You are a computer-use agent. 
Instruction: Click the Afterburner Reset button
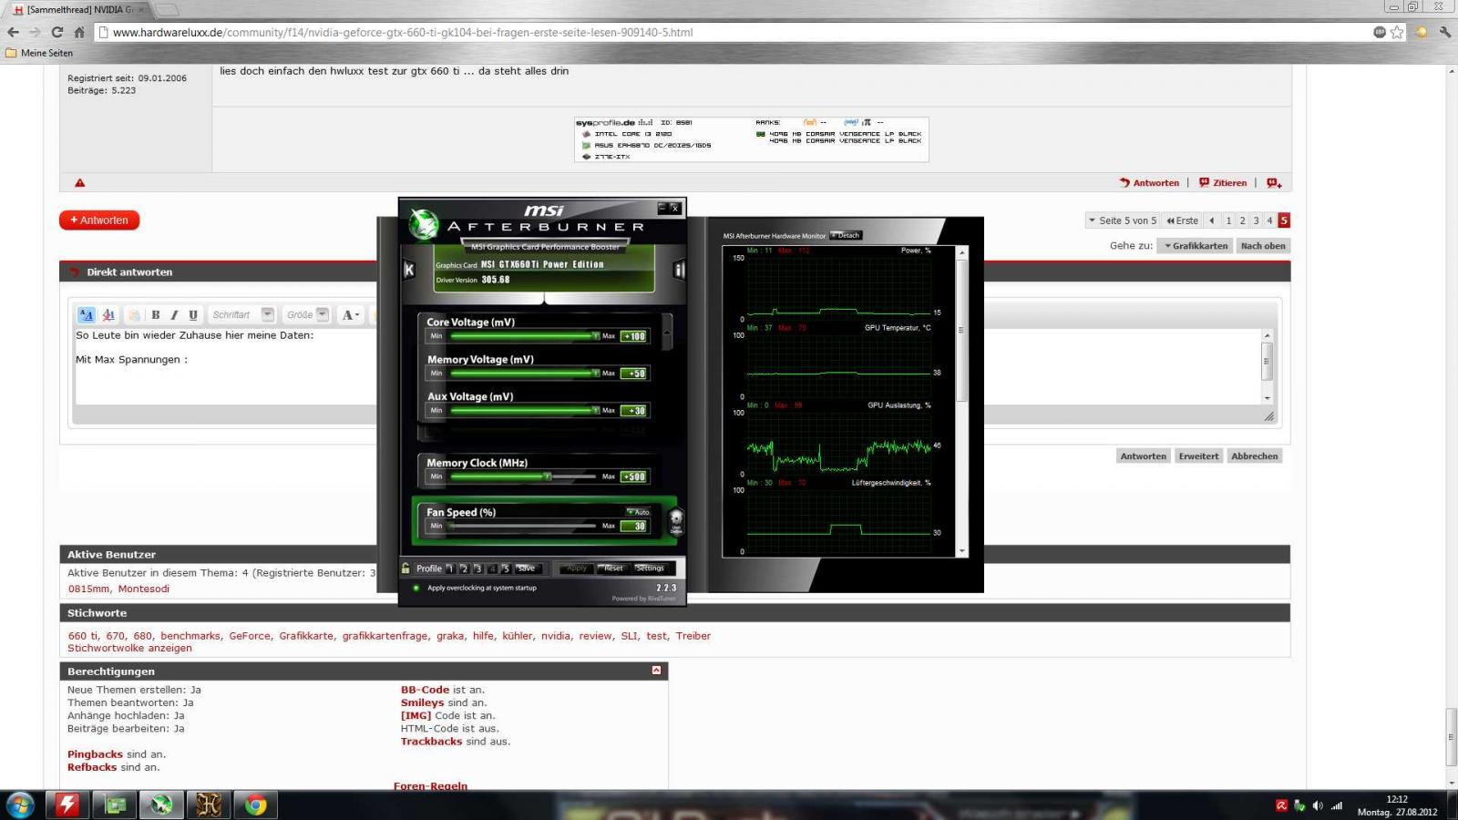click(x=612, y=569)
